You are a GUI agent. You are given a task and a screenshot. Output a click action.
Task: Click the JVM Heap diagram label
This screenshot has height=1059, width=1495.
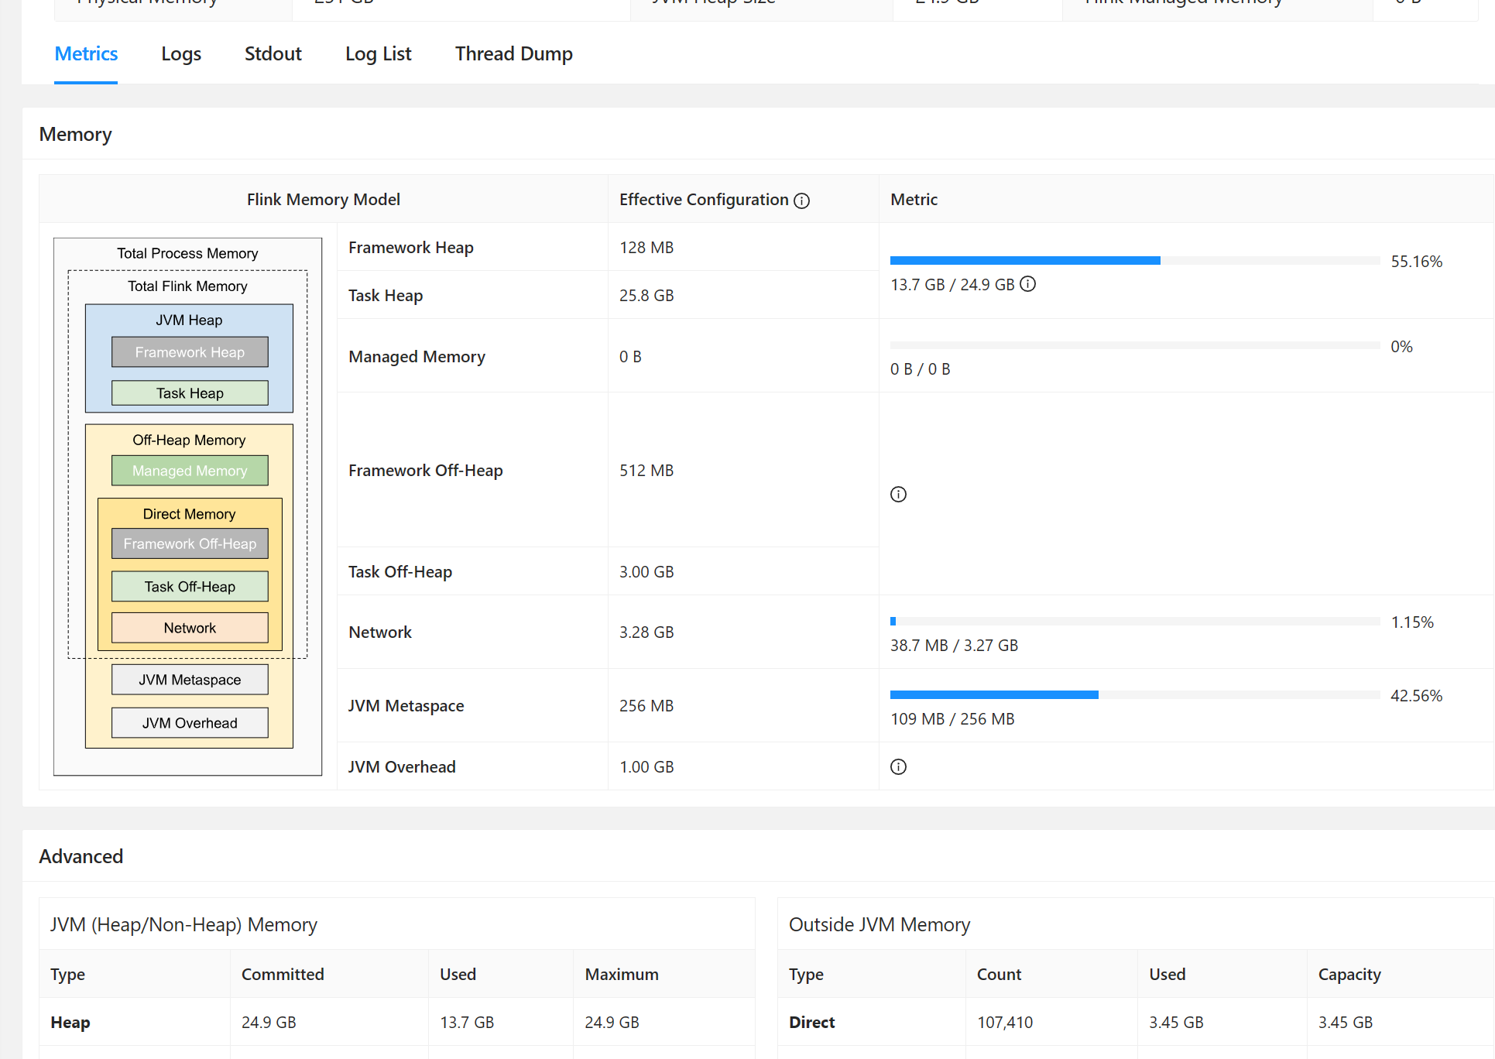coord(189,320)
